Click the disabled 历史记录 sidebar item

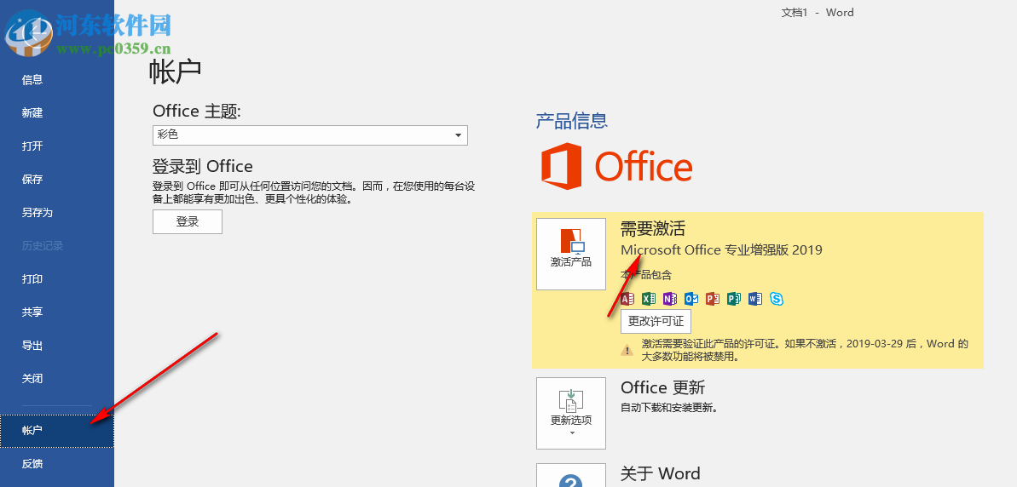(42, 246)
